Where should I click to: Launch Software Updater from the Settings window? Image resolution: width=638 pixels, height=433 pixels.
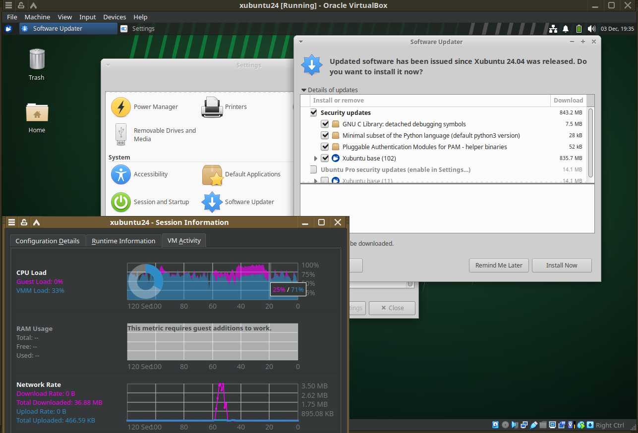[x=238, y=202]
